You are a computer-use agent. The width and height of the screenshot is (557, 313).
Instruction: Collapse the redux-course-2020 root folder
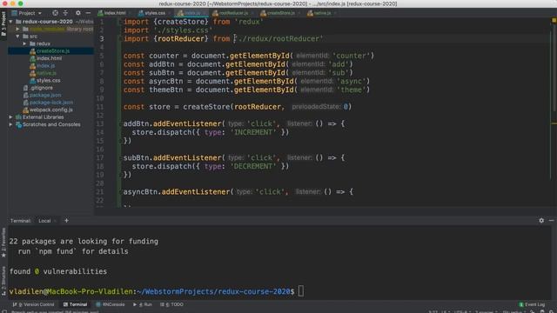pos(10,22)
